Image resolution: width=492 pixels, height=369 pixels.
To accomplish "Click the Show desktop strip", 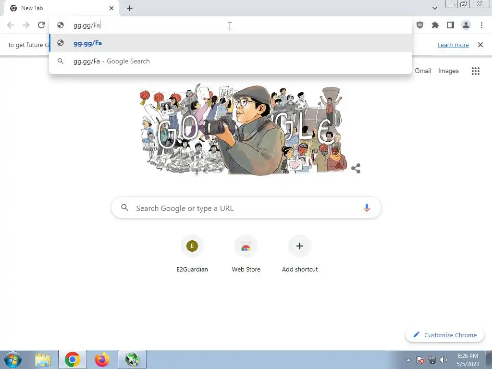I will (x=489, y=359).
